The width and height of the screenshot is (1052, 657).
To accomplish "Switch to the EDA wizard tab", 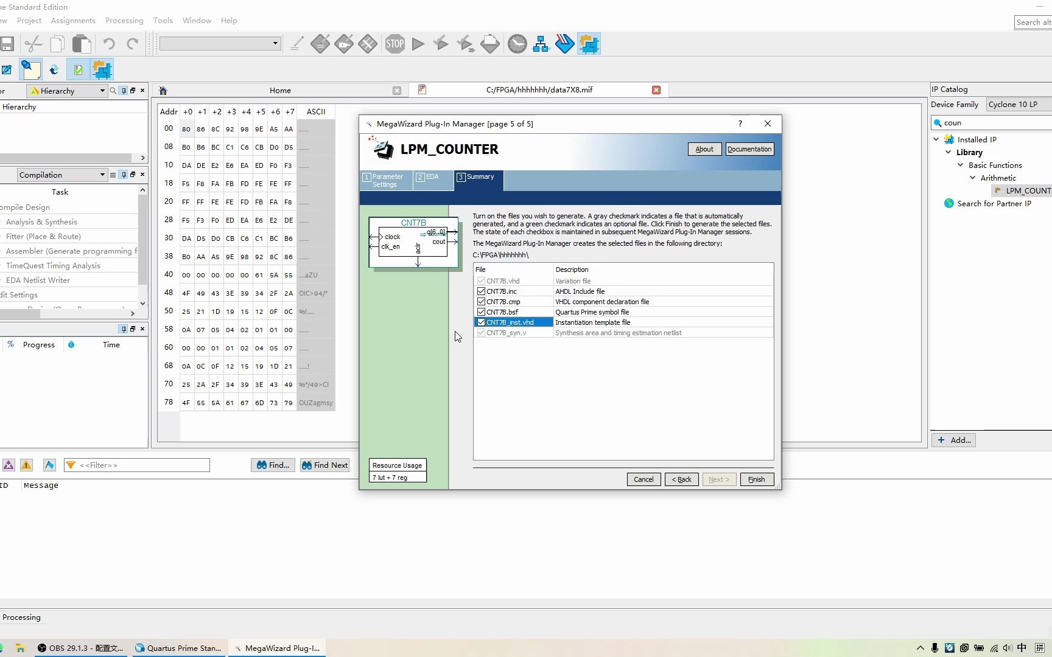I will coord(433,180).
